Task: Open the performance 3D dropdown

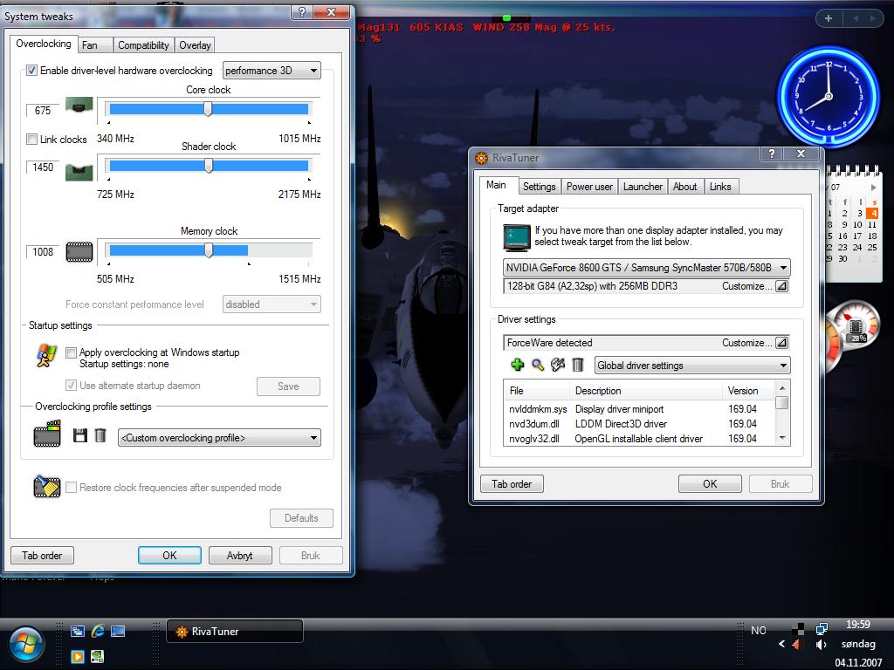Action: 272,71
